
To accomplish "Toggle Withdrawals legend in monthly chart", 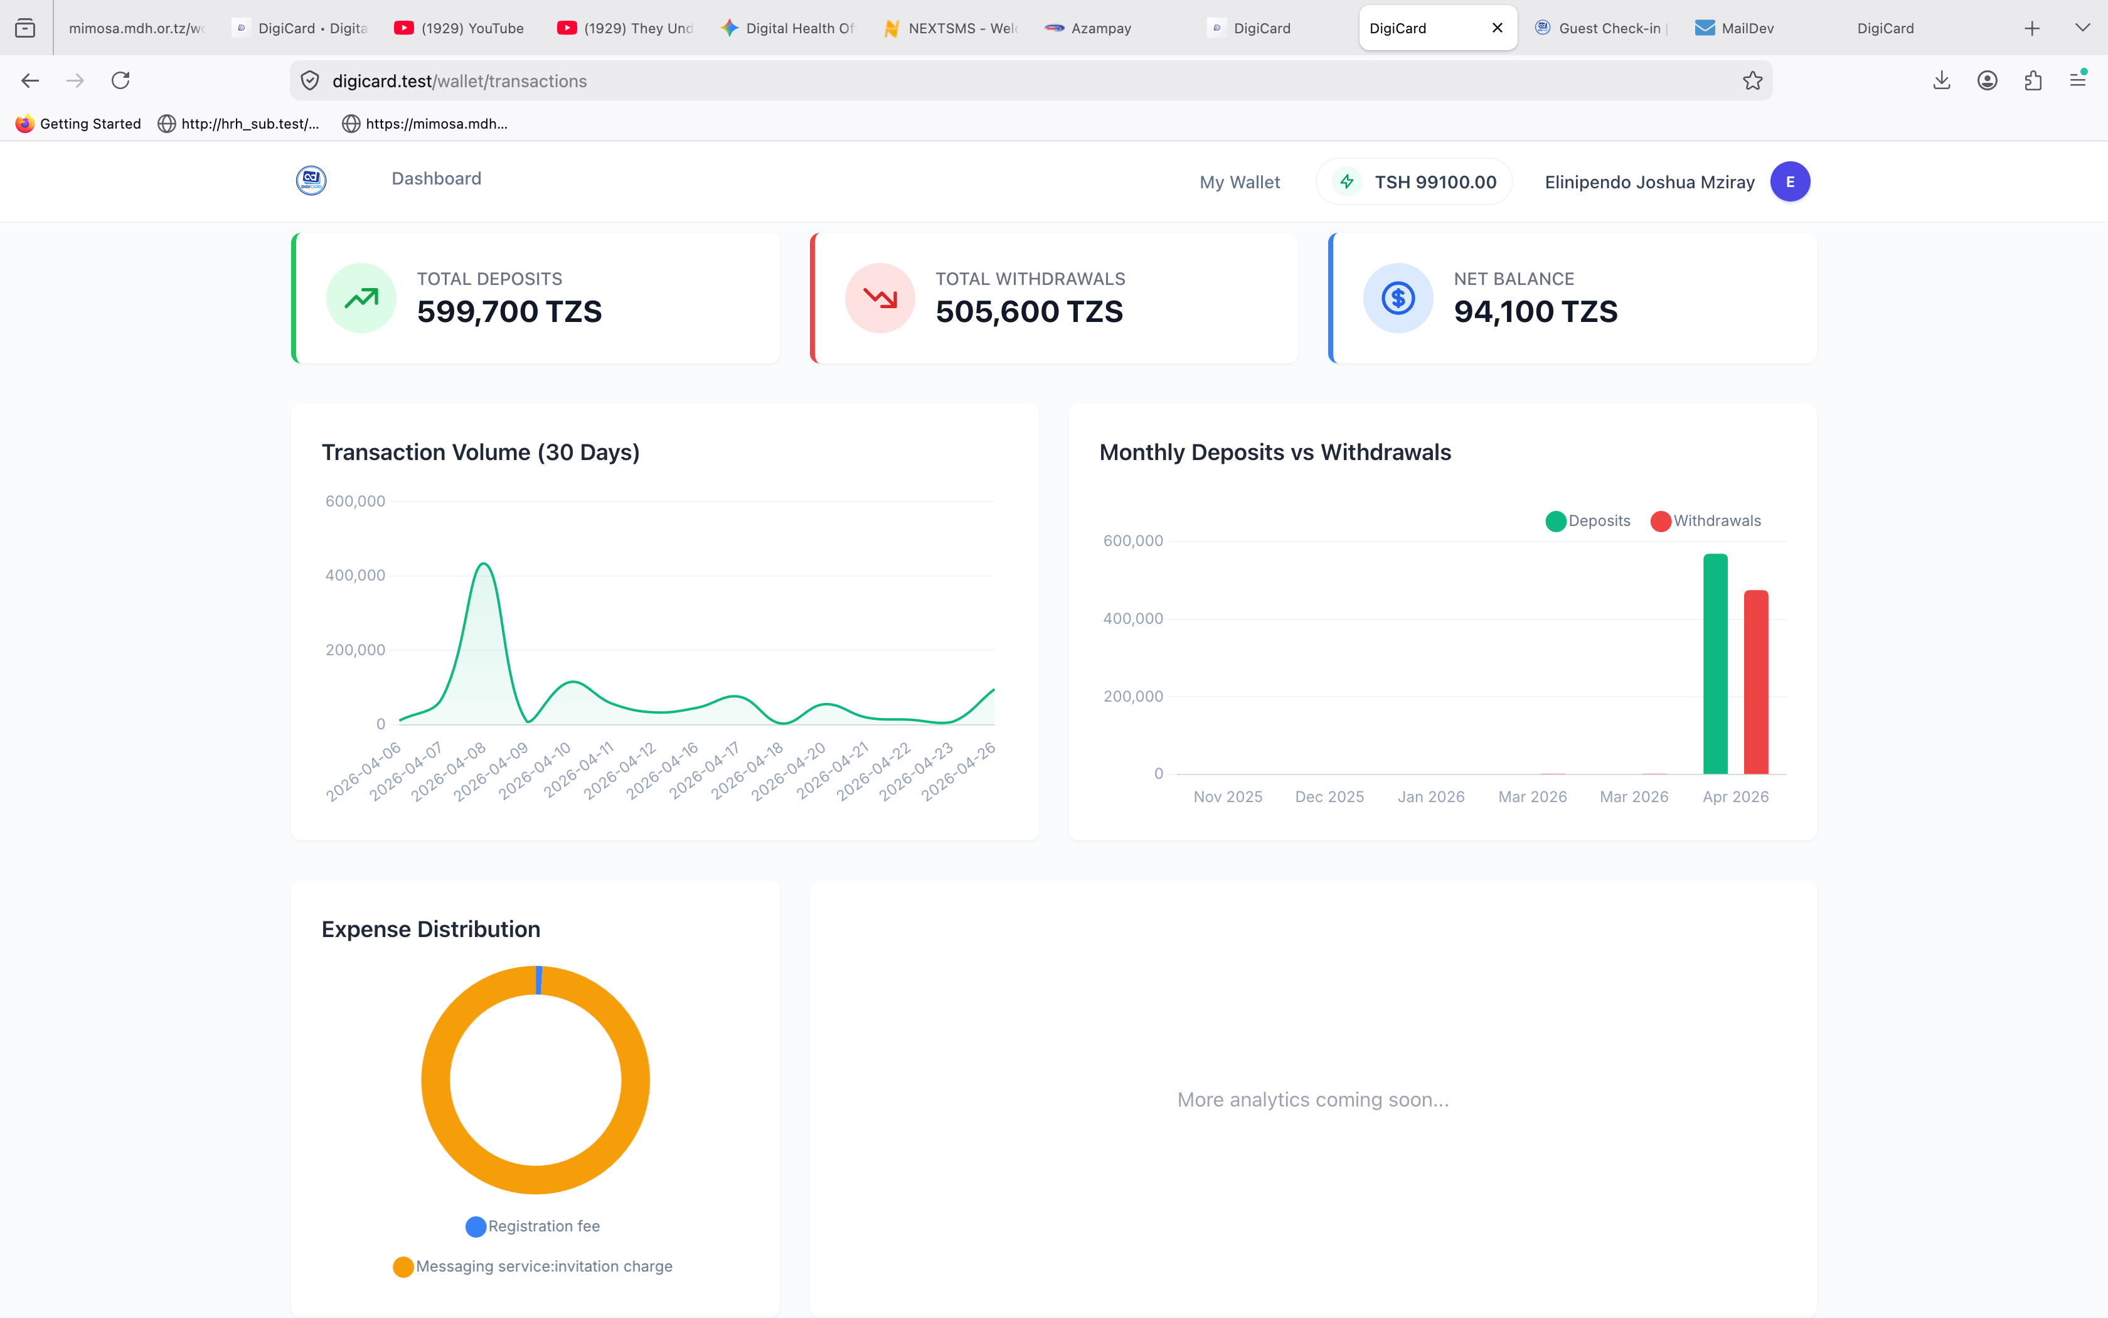I will pos(1706,522).
